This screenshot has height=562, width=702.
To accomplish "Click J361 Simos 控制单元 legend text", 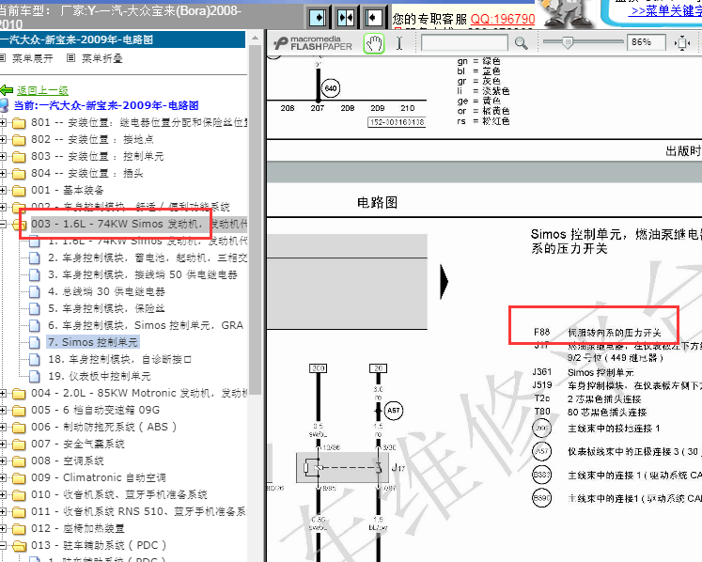I will point(583,372).
